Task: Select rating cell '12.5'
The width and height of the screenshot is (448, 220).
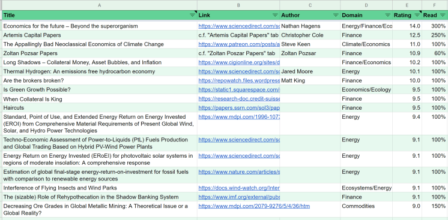Action: 407,35
